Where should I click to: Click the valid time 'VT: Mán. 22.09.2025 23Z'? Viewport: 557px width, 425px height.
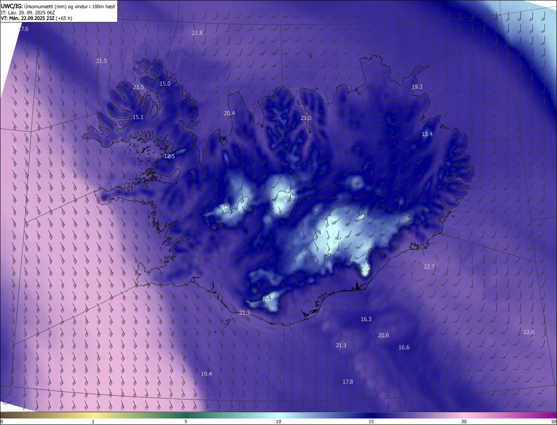37,18
